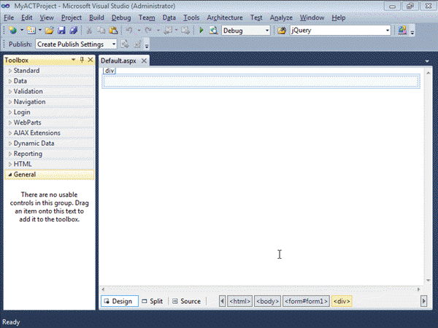Open the Team menu
The width and height of the screenshot is (438, 328).
pos(147,17)
